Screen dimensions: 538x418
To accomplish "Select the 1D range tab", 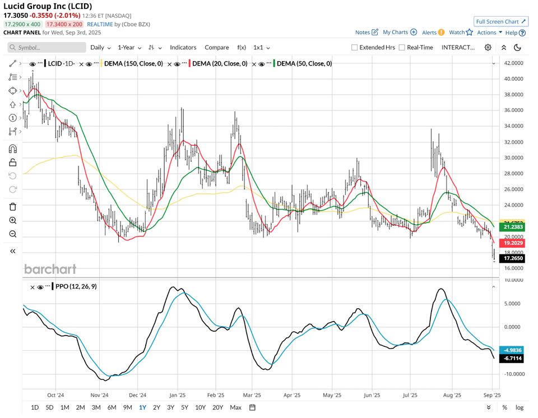I will (x=35, y=407).
